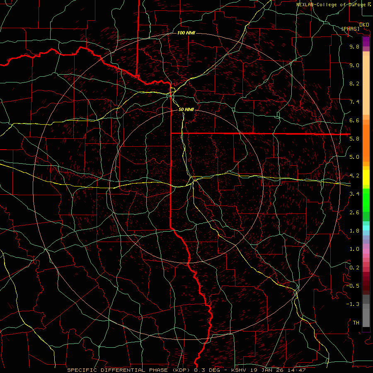Click the 0.2 scale value
This screenshot has height=373, width=373.
(354, 268)
